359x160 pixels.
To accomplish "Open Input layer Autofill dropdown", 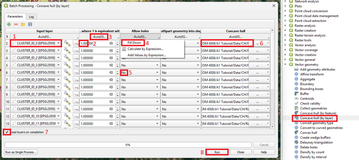I will coord(44,37).
